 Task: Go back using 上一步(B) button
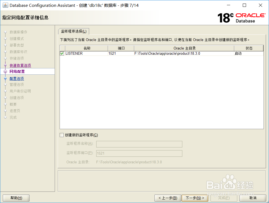(x=168, y=198)
